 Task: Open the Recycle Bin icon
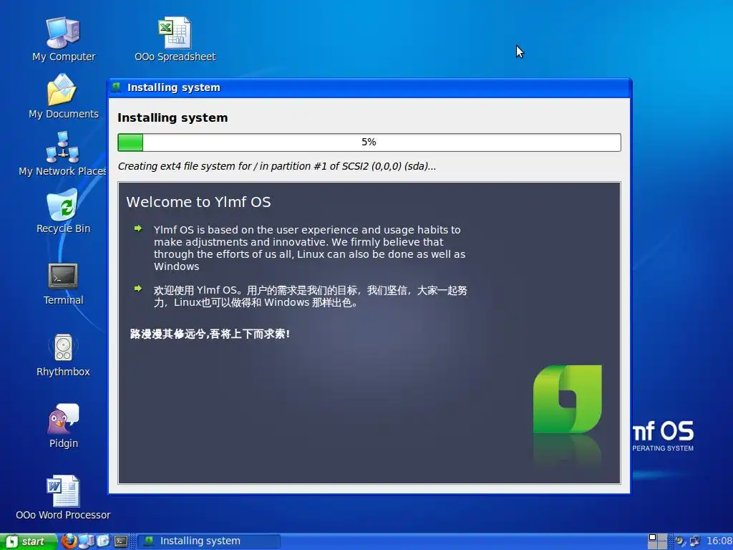pyautogui.click(x=63, y=211)
